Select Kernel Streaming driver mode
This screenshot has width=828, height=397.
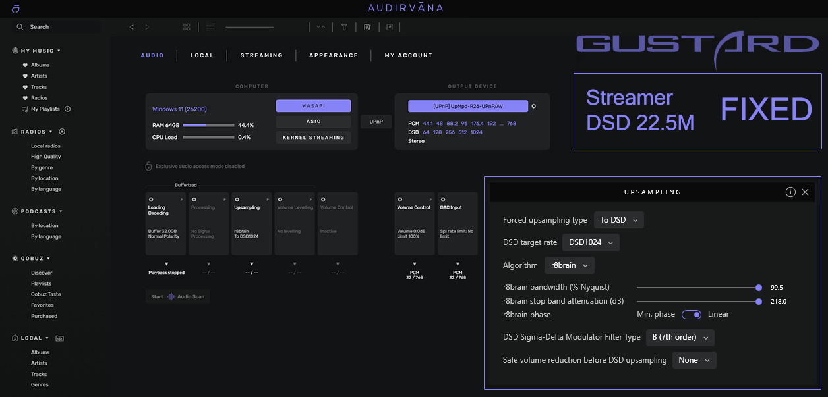pos(313,138)
